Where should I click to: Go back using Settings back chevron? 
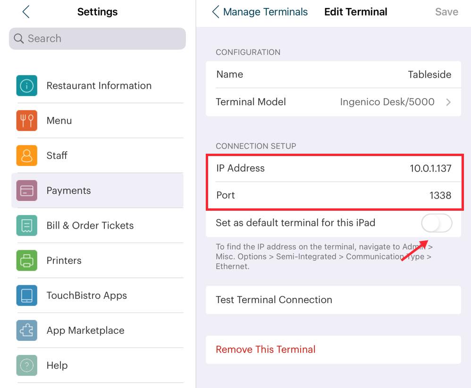click(x=26, y=12)
